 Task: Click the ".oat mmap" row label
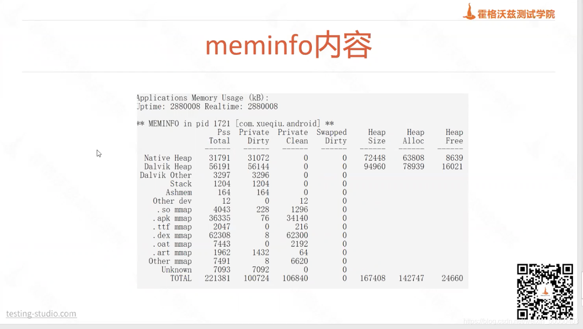[172, 244]
